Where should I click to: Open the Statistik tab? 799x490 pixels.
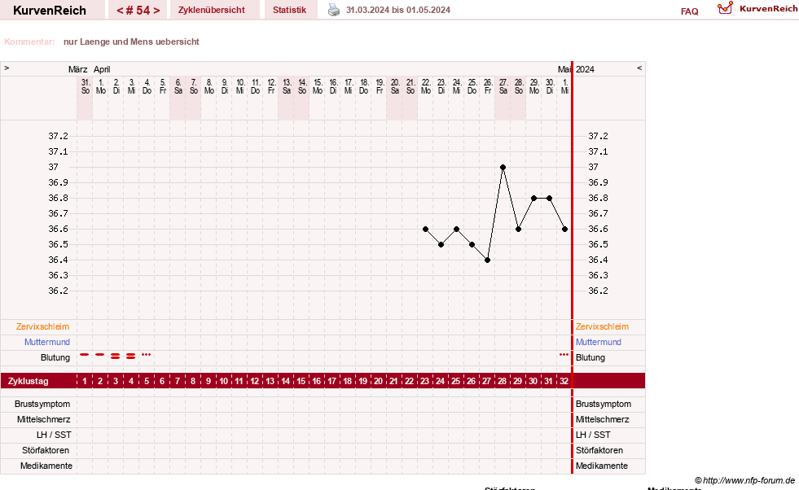point(289,10)
